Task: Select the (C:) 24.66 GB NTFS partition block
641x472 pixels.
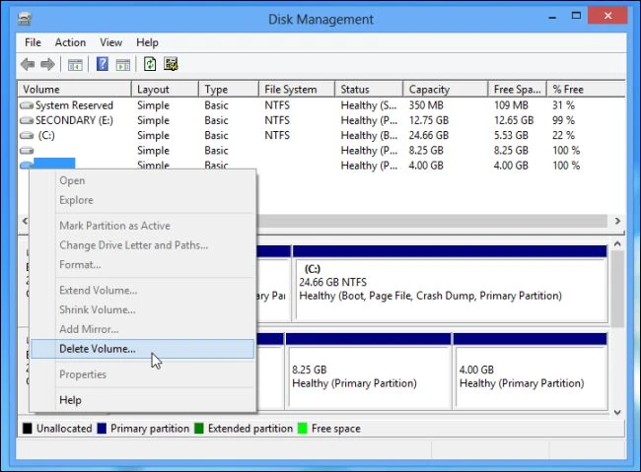Action: pos(449,286)
